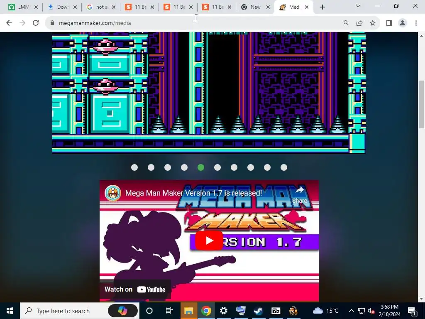Click the taskbar search box
Screen dimensions: 425x319
tap(79, 311)
